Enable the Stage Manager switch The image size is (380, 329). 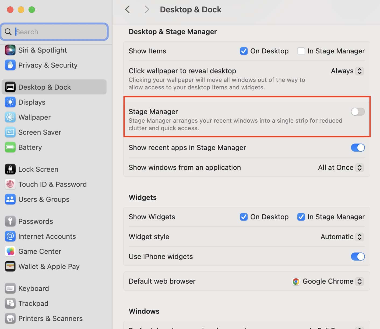(x=358, y=112)
